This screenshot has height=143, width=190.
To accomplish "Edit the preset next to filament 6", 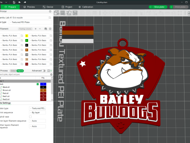I will click(51, 45).
